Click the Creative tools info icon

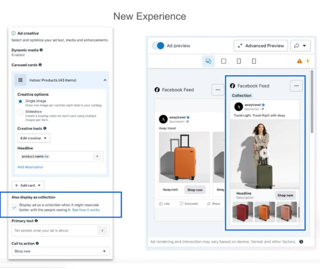point(45,129)
